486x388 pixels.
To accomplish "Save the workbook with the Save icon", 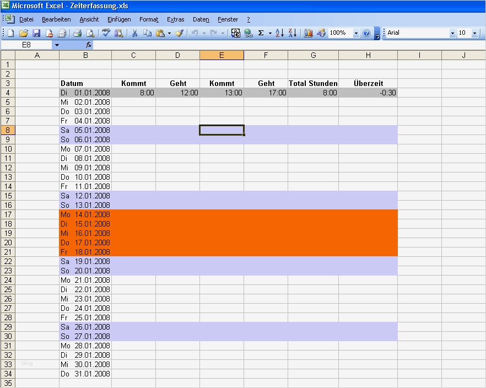I will [x=36, y=33].
